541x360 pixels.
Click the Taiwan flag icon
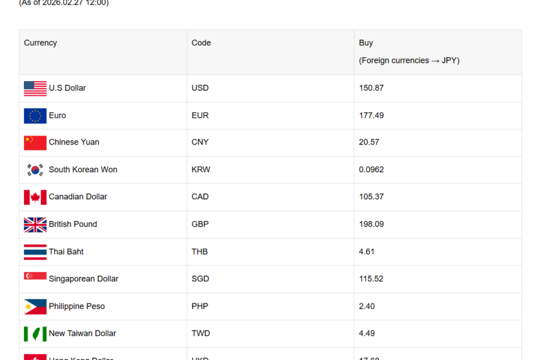point(35,334)
